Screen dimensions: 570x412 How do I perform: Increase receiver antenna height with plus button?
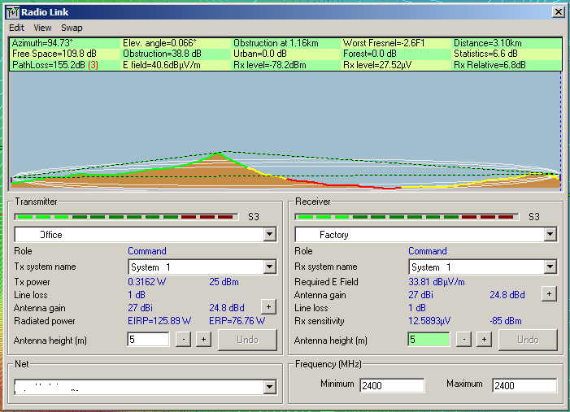pos(483,340)
